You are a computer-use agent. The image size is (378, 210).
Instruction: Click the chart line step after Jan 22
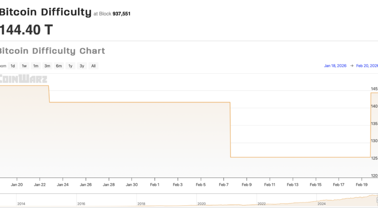[49, 94]
